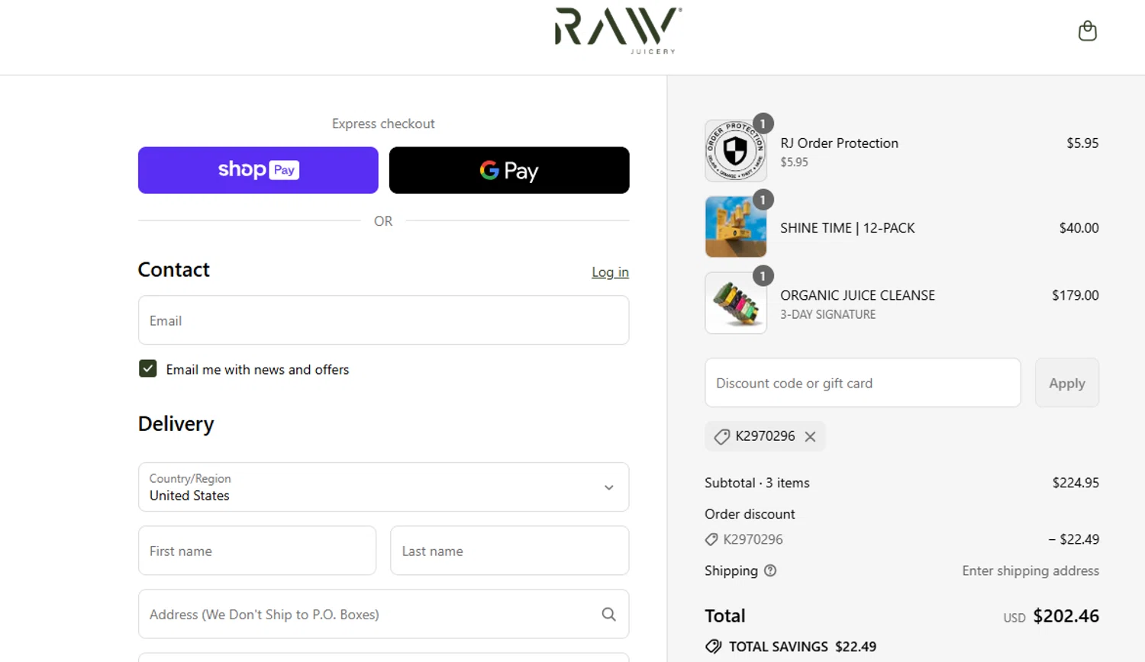Click the $179.00 price

[1075, 295]
